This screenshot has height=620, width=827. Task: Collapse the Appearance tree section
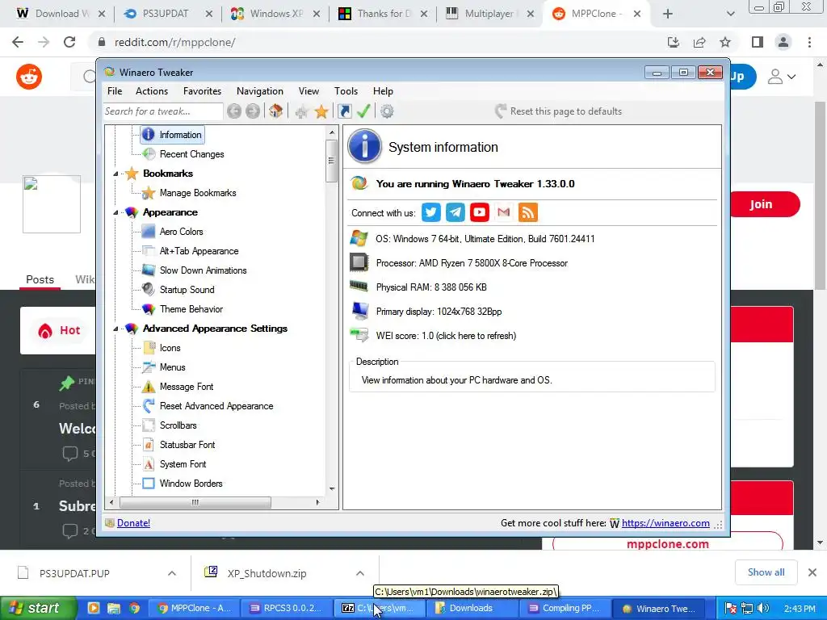click(115, 212)
